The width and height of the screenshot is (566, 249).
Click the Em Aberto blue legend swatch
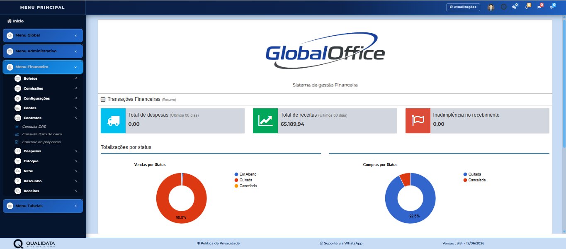pyautogui.click(x=236, y=174)
